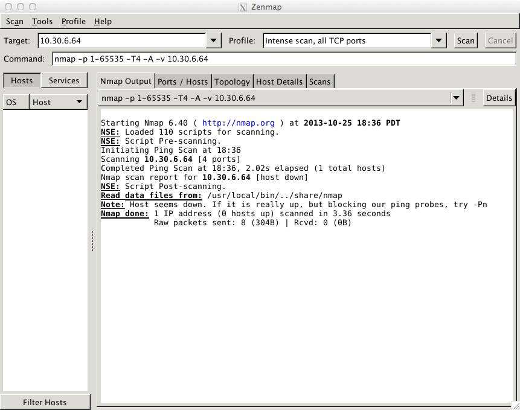Expand the scan output command dropdown
Screen dimensions: 520x410
point(456,98)
